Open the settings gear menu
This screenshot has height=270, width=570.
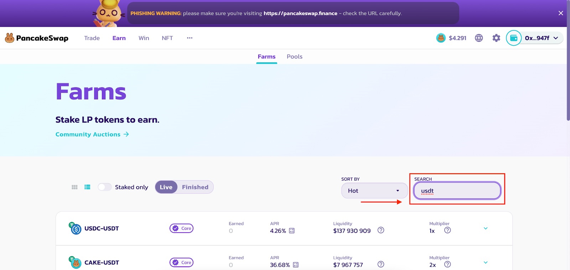(x=496, y=38)
